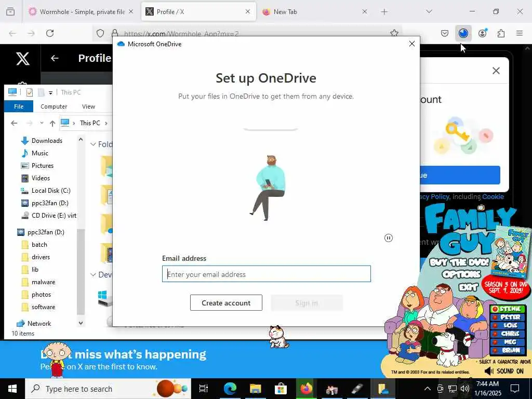Close the X sign-in popup panel
532x399 pixels.
(496, 71)
